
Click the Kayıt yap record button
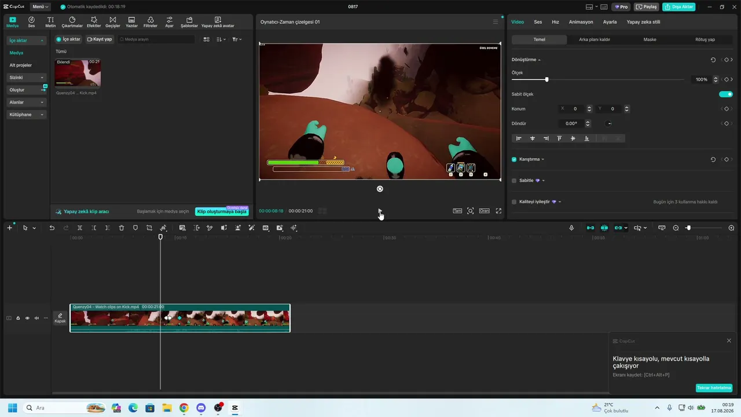point(100,39)
